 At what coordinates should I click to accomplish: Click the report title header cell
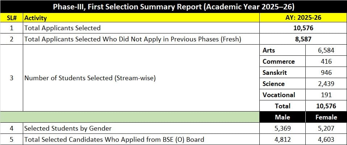click(173, 6)
